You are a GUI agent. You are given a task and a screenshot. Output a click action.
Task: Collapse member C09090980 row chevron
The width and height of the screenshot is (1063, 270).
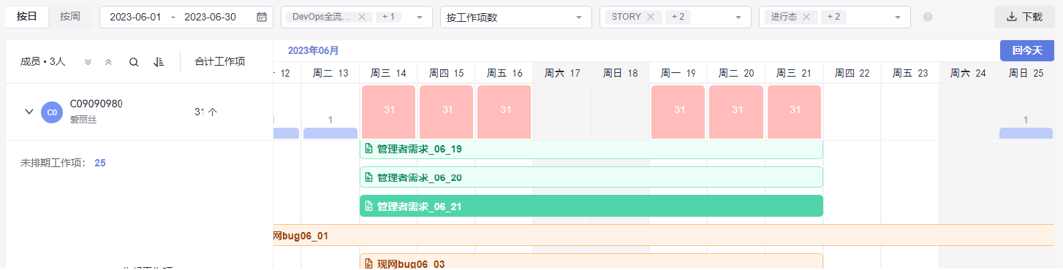(x=29, y=112)
